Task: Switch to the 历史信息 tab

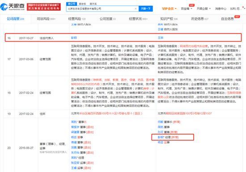Action: pyautogui.click(x=199, y=19)
